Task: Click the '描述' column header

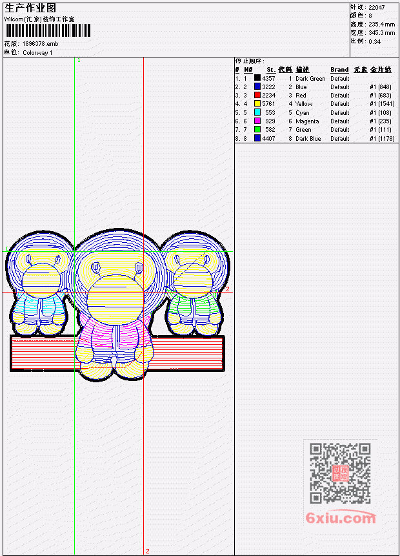Action: (303, 70)
